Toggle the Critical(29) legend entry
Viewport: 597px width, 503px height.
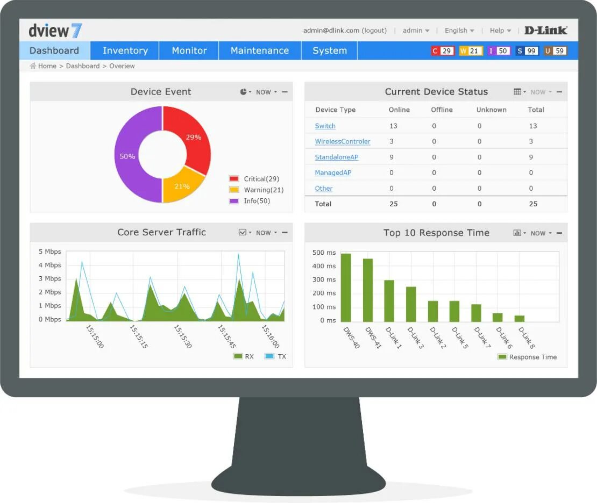[254, 179]
